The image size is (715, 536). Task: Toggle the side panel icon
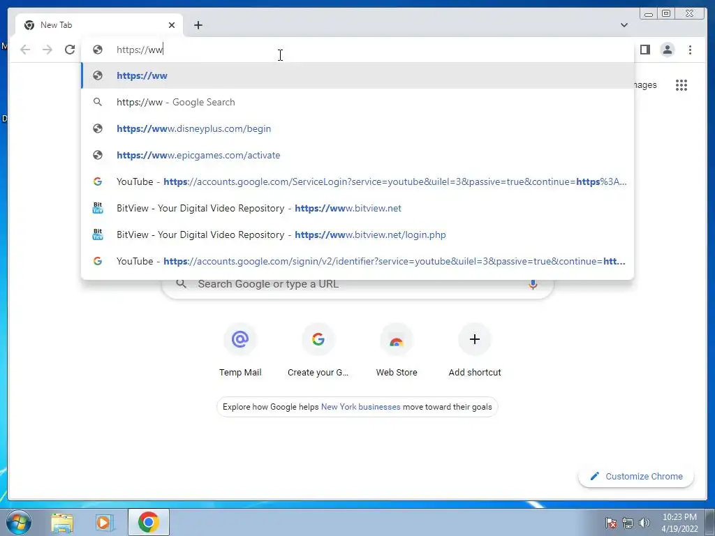pos(644,50)
